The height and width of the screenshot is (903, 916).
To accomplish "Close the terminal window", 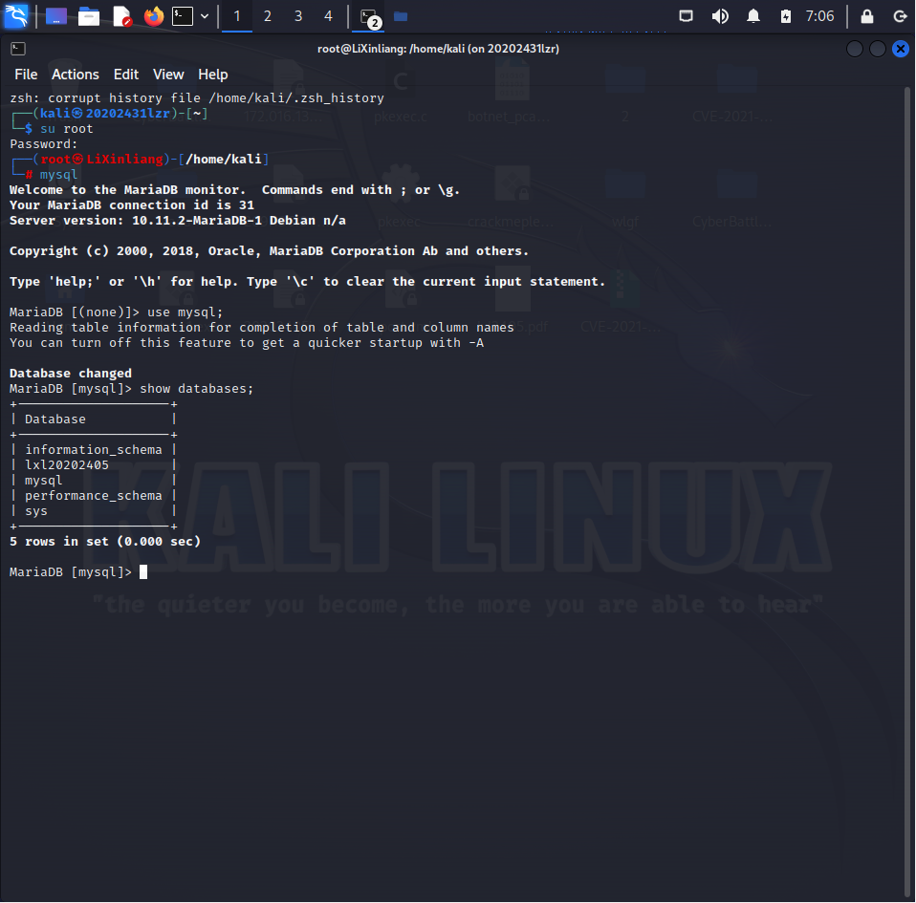I will pyautogui.click(x=901, y=49).
